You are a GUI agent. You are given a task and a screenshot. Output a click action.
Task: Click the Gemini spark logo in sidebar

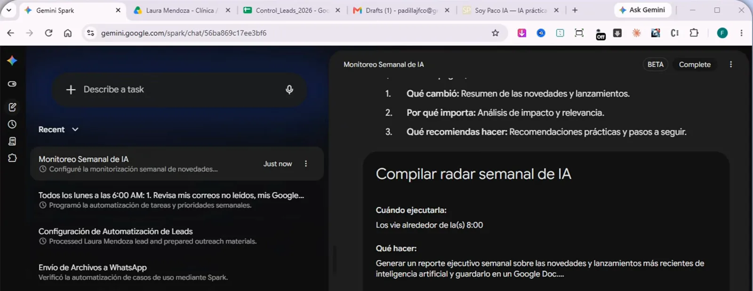(12, 60)
